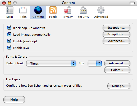This screenshot has height=106, width=137.
Task: Open the Help button
Action: coord(14,100)
